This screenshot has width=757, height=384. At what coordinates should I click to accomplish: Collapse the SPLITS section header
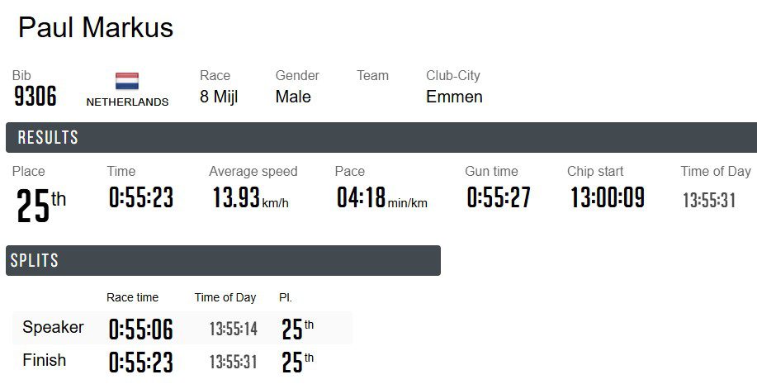223,260
